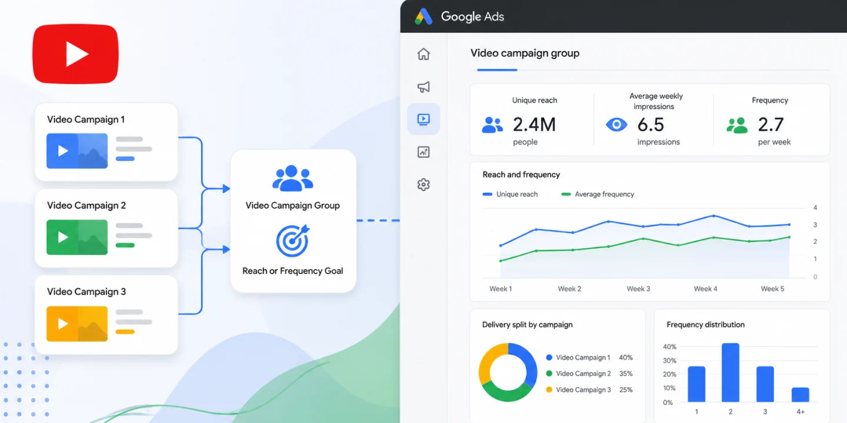847x423 pixels.
Task: Click the 2.4M unique reach value
Action: pos(534,125)
